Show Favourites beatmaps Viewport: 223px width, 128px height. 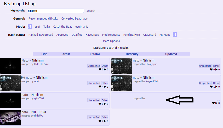tap(92, 35)
